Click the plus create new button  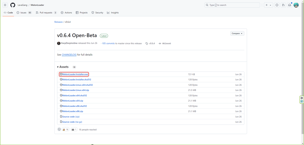267,5
